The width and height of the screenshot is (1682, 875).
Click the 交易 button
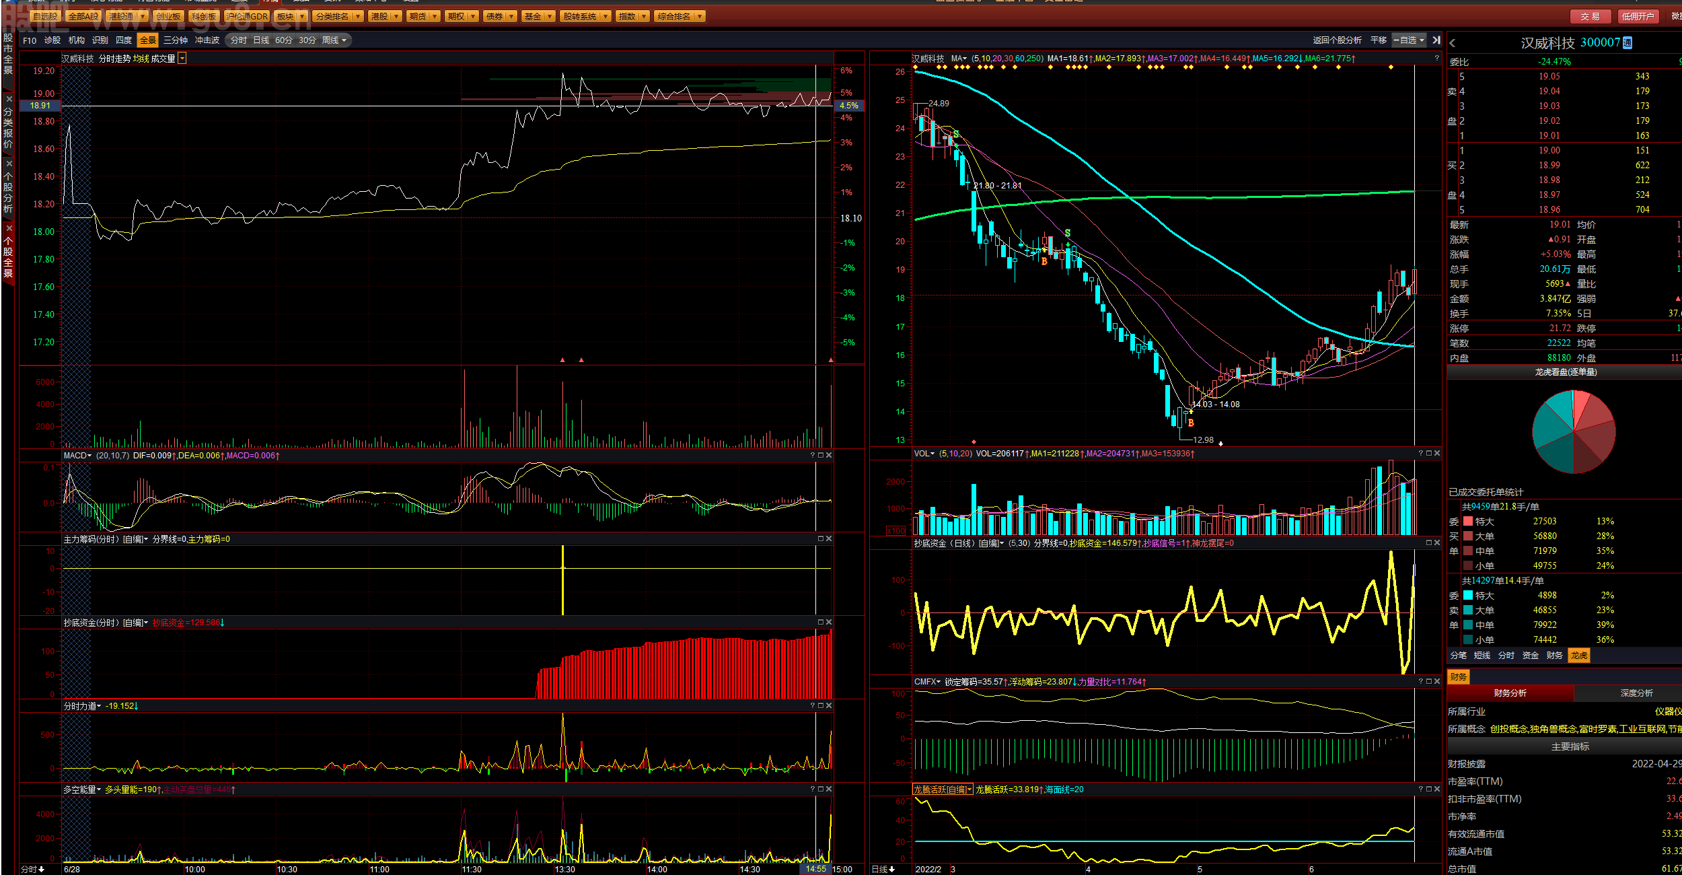(x=1590, y=16)
